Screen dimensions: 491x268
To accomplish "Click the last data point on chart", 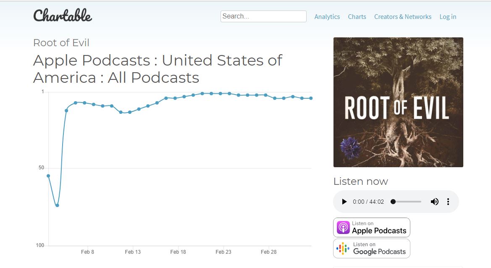I will coord(311,98).
